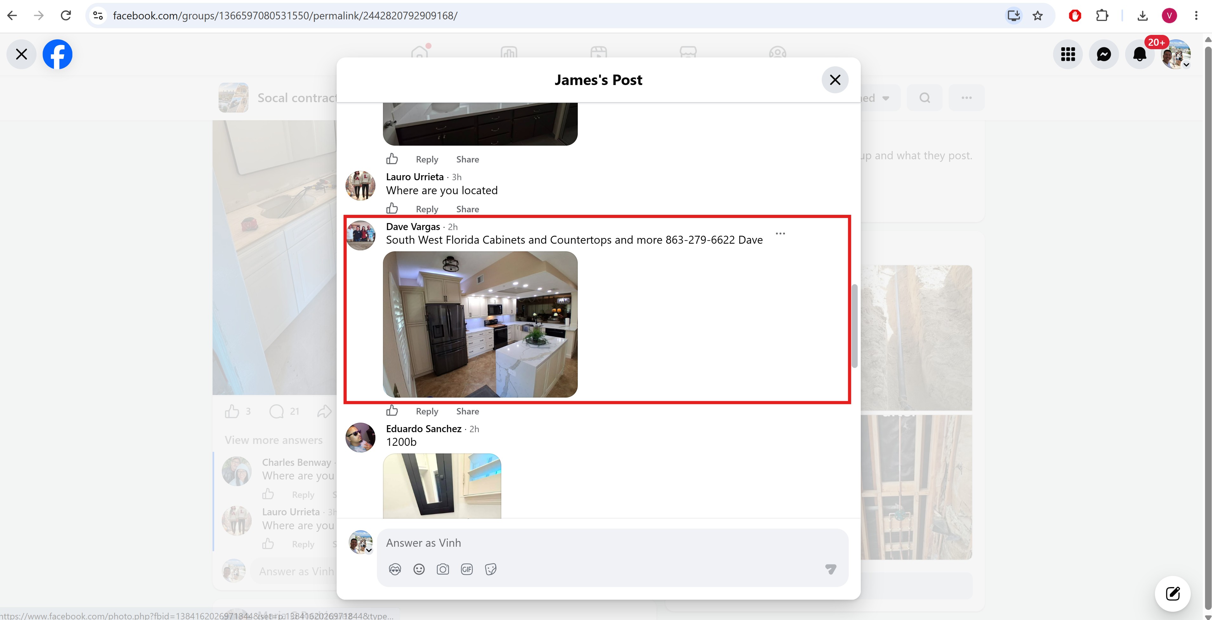
Task: Switch commenting identity via the answer-box avatar
Action: (x=361, y=542)
